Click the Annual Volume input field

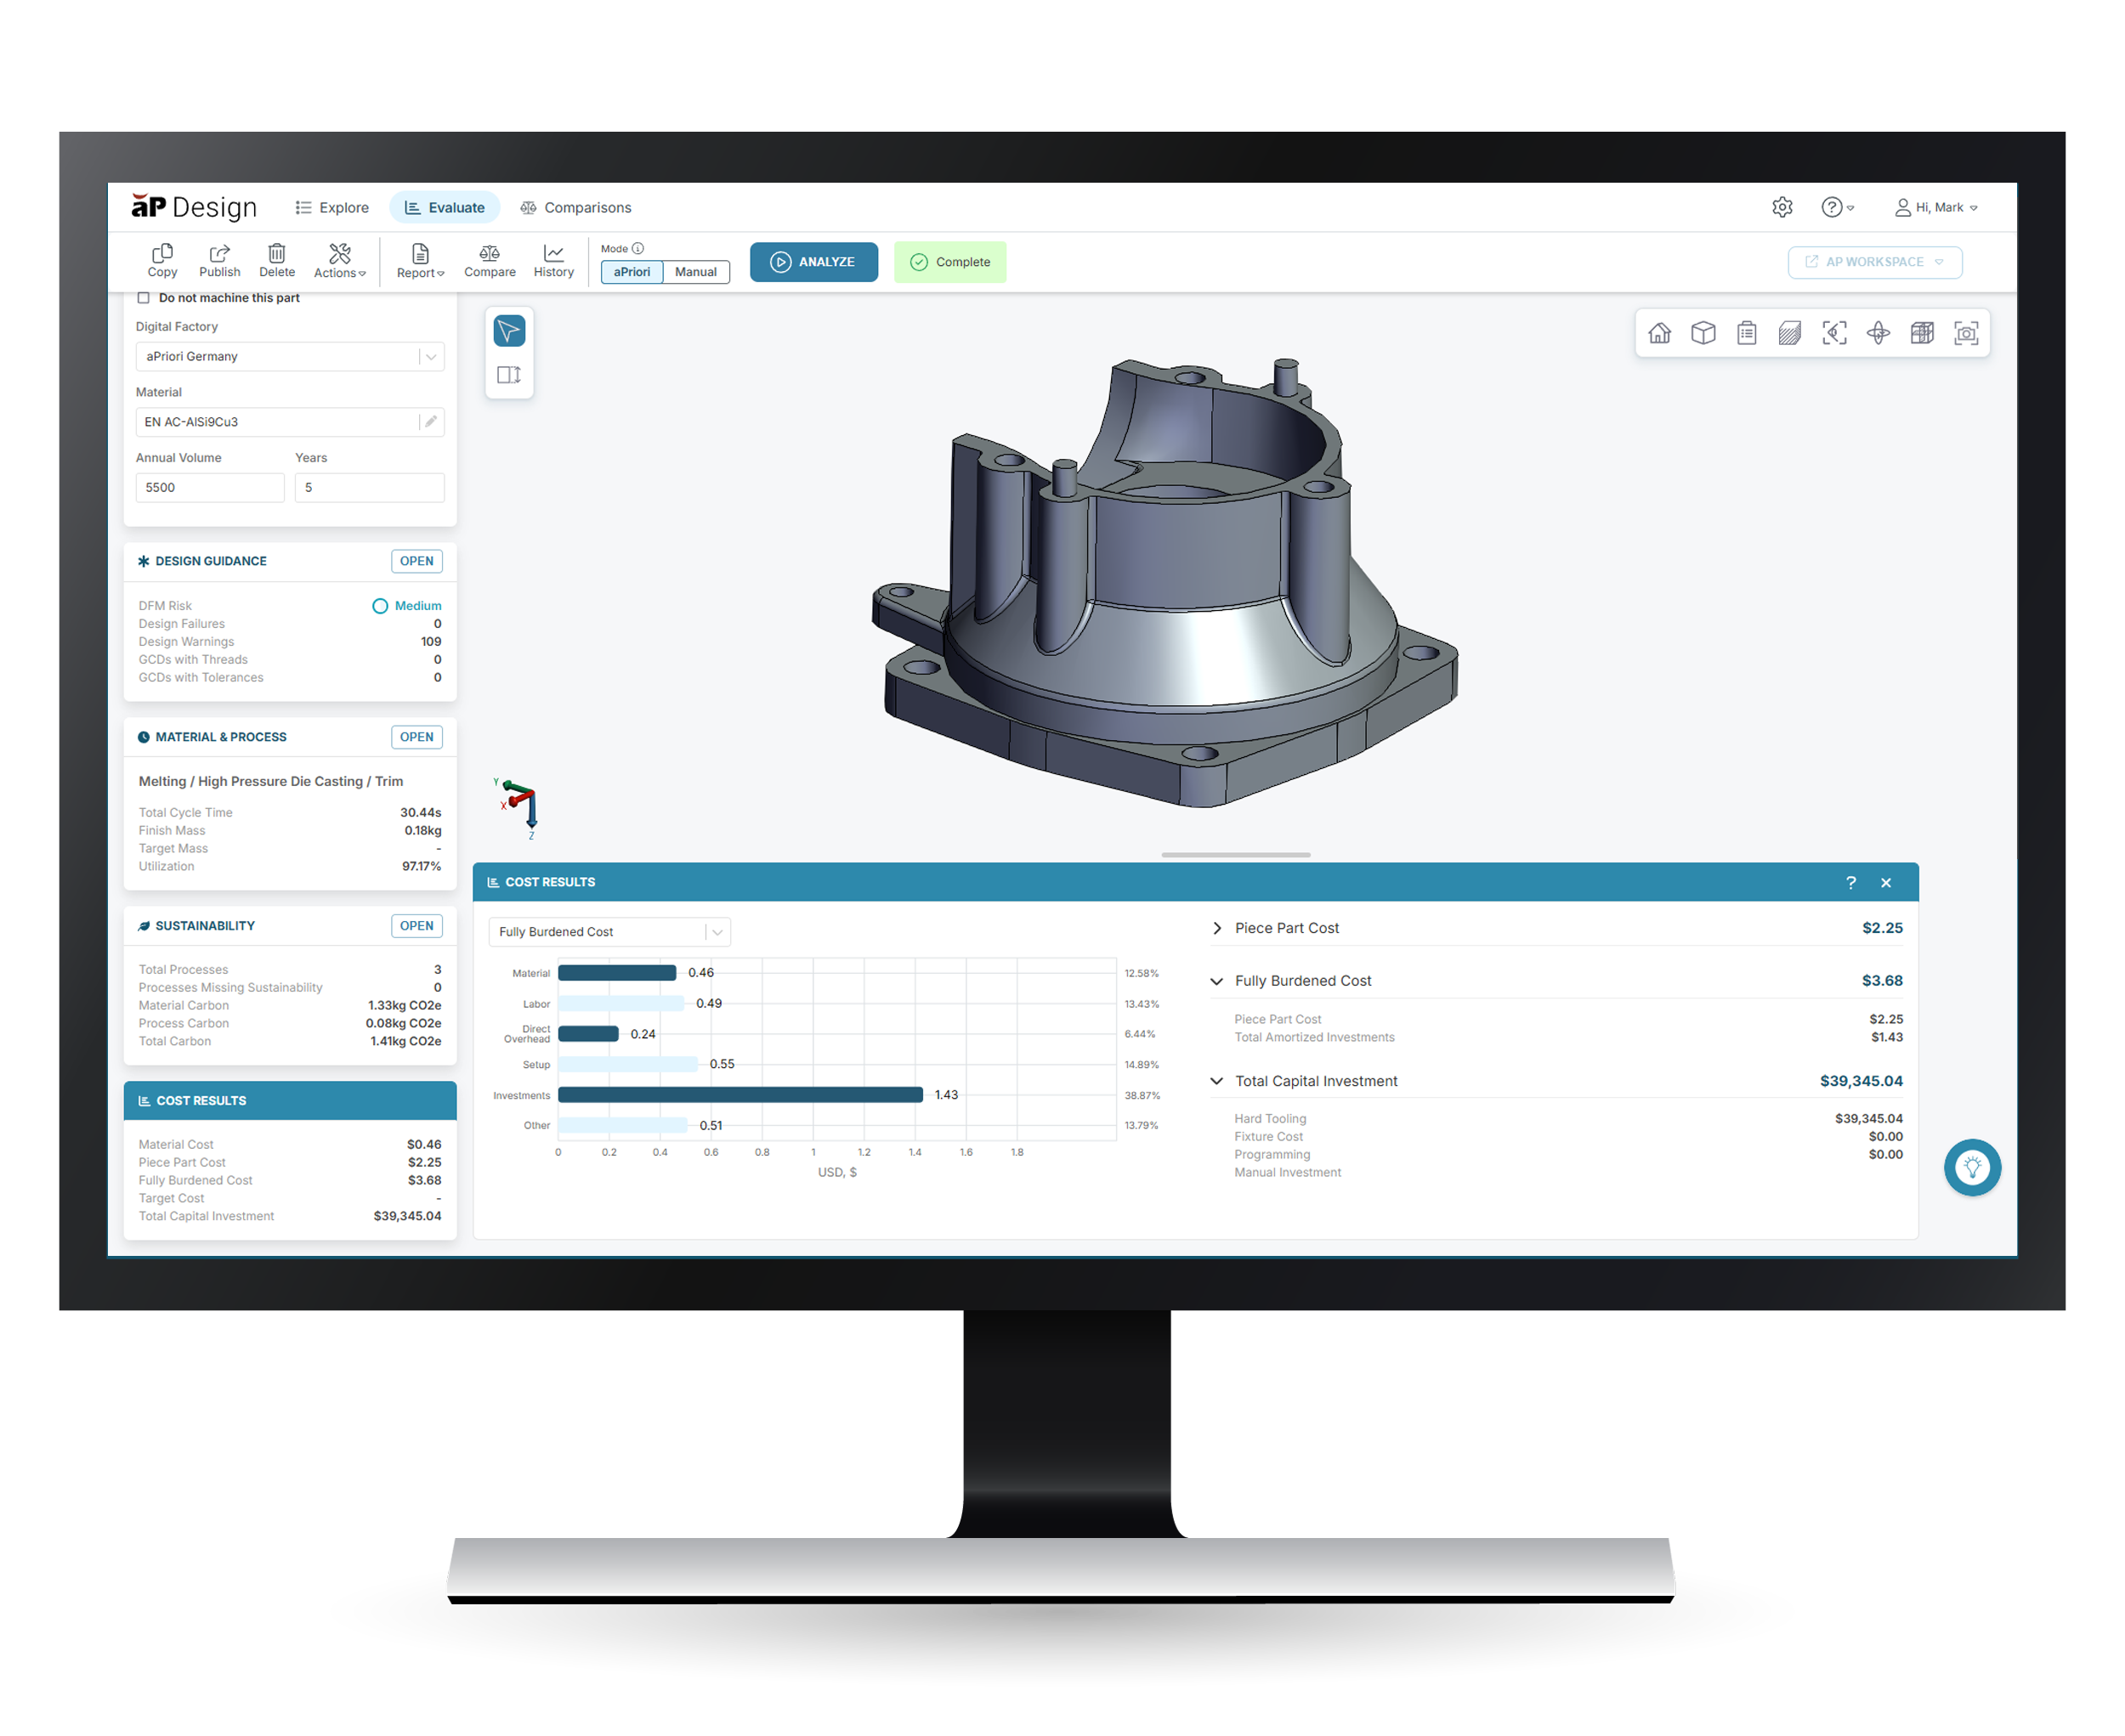(209, 488)
